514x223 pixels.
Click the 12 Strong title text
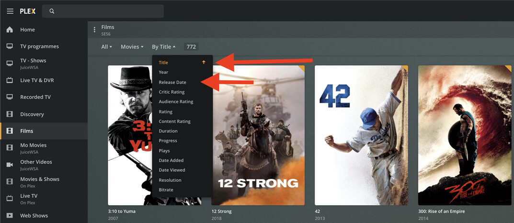222,211
